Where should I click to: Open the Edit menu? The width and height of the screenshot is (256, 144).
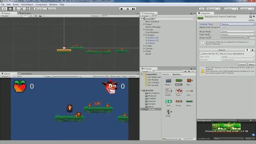click(x=8, y=4)
